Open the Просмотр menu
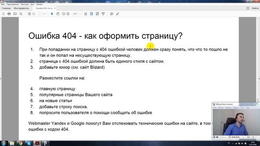 [24, 4]
